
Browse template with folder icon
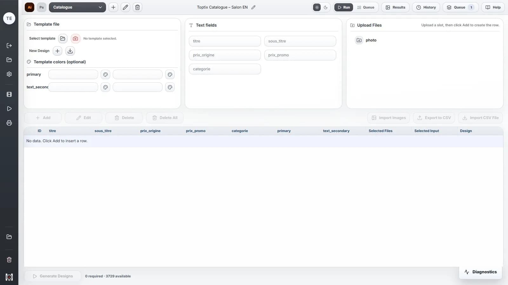(63, 38)
